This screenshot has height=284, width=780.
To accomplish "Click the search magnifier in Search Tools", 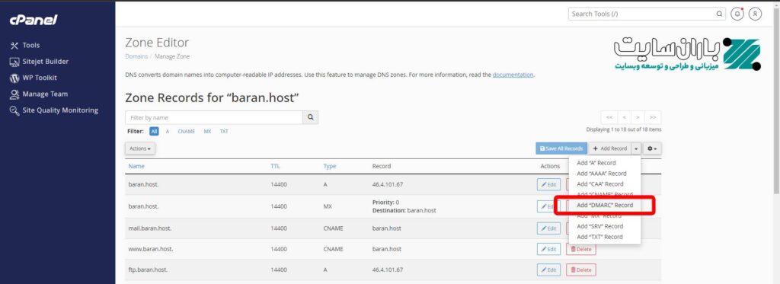I will tap(719, 14).
